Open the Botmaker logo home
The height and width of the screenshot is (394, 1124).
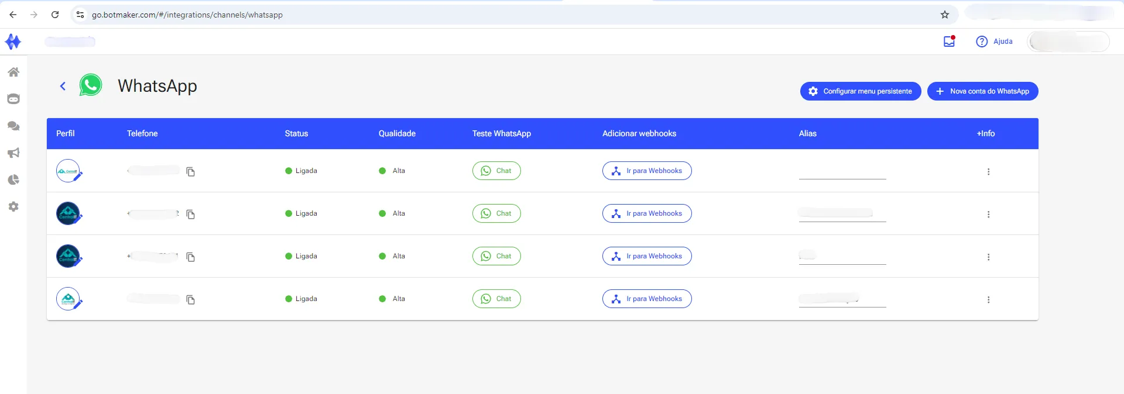[13, 42]
